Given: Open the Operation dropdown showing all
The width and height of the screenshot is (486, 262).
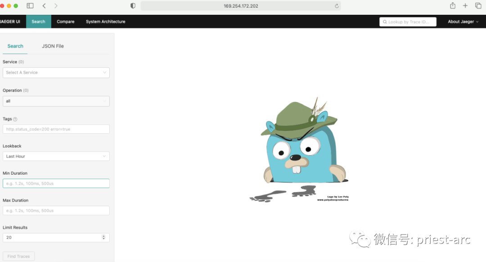Looking at the screenshot, I should [x=56, y=101].
